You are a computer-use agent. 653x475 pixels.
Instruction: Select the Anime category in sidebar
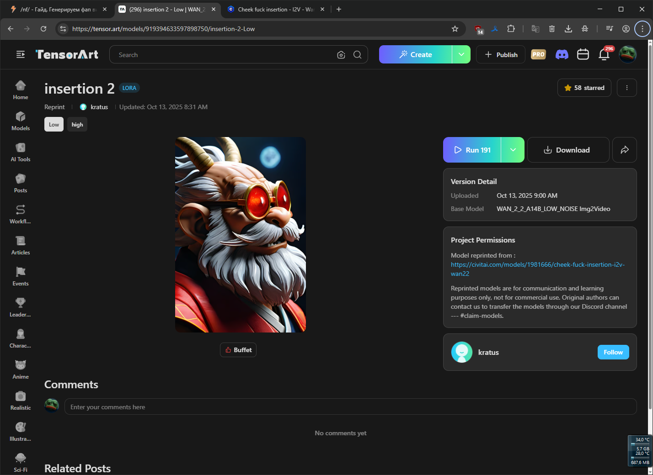point(21,370)
